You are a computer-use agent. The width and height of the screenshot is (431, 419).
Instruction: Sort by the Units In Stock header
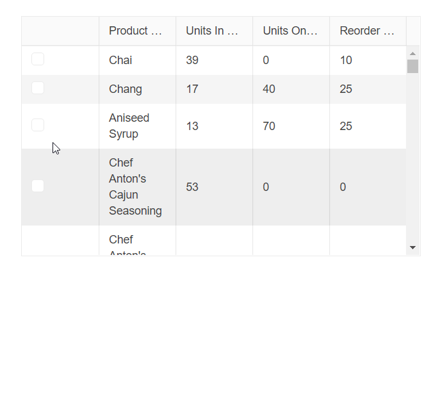tap(213, 31)
